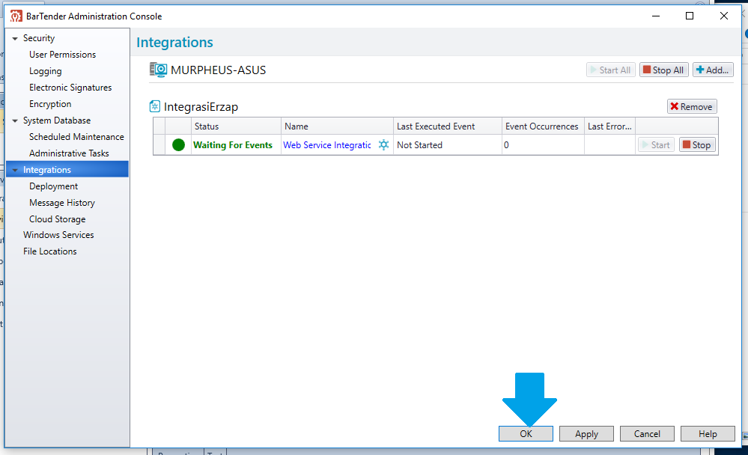Click the Name column header
The width and height of the screenshot is (748, 455).
[x=337, y=126]
